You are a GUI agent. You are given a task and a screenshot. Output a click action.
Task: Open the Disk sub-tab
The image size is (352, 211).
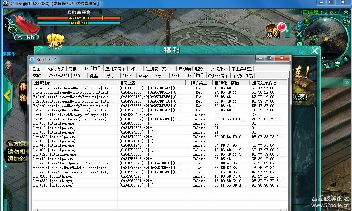[x=127, y=76]
